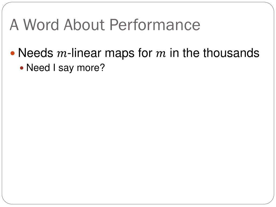Click the word 'Need' in the sub-bullet
This screenshot has height=207, width=276.
coord(38,68)
